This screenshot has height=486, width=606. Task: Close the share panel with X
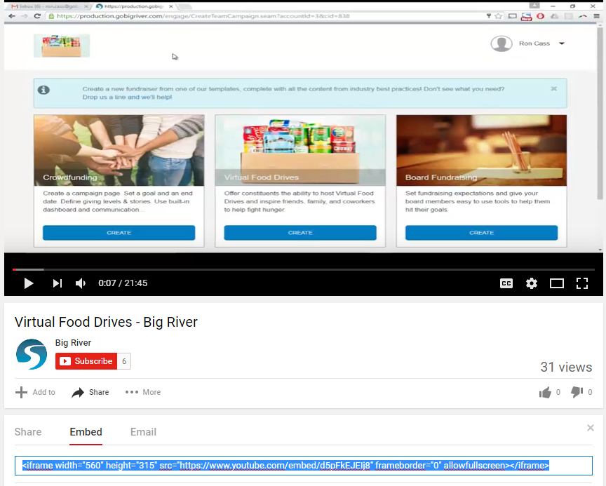[590, 428]
